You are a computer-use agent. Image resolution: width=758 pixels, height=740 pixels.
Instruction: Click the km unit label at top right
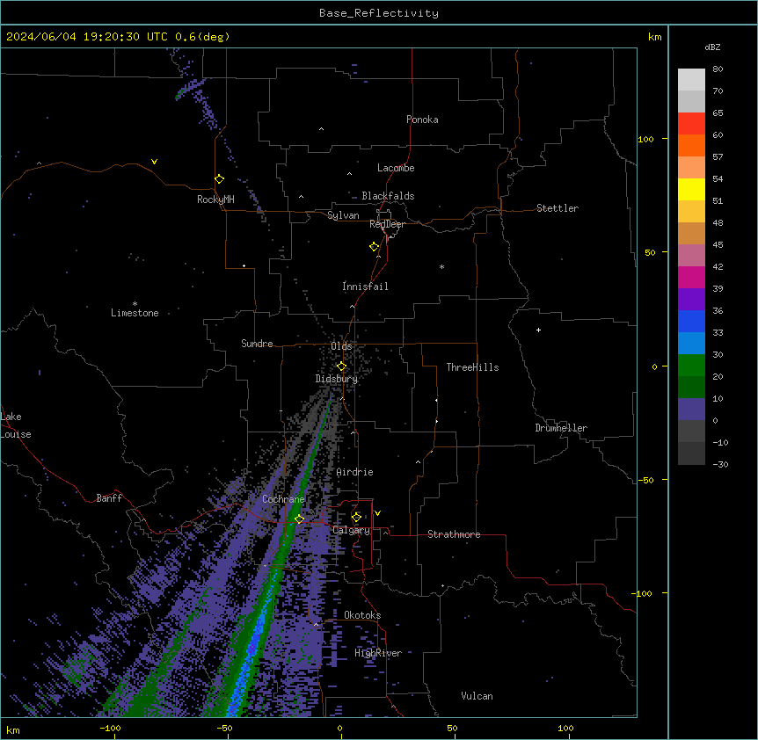pos(655,37)
